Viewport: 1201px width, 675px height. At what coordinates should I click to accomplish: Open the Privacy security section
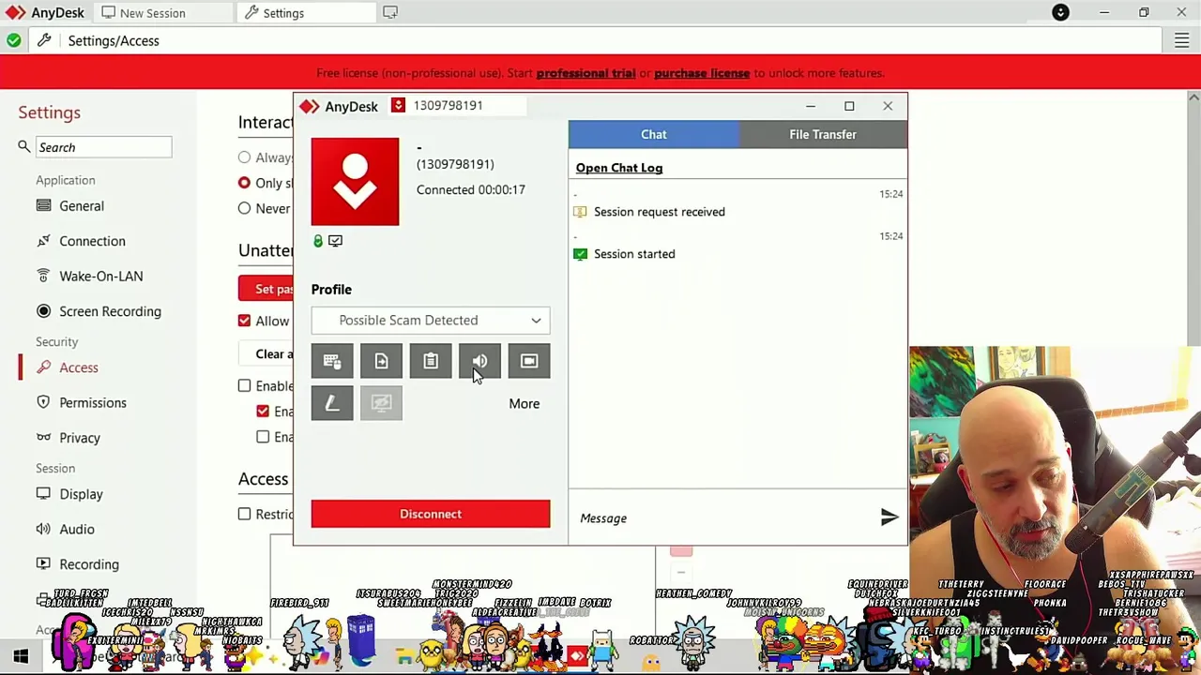pos(80,438)
